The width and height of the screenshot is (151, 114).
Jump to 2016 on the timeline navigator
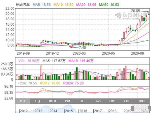pos(83,111)
